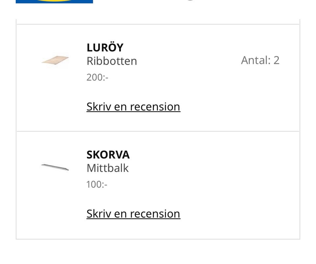Open the LURÖY slatted base thumbnail
Viewport: 316px width, 264px height.
55,61
